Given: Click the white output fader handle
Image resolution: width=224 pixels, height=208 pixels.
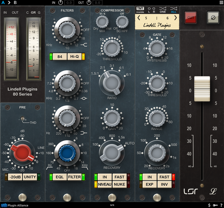Looking at the screenshot, I should pos(202,89).
